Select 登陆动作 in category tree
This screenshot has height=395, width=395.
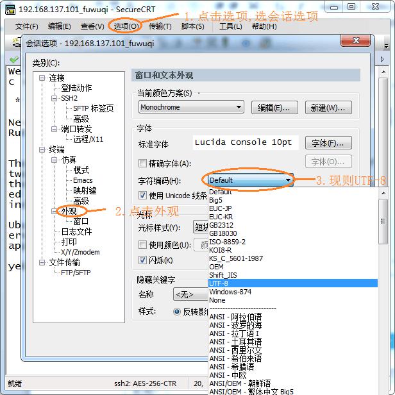pyautogui.click(x=76, y=88)
